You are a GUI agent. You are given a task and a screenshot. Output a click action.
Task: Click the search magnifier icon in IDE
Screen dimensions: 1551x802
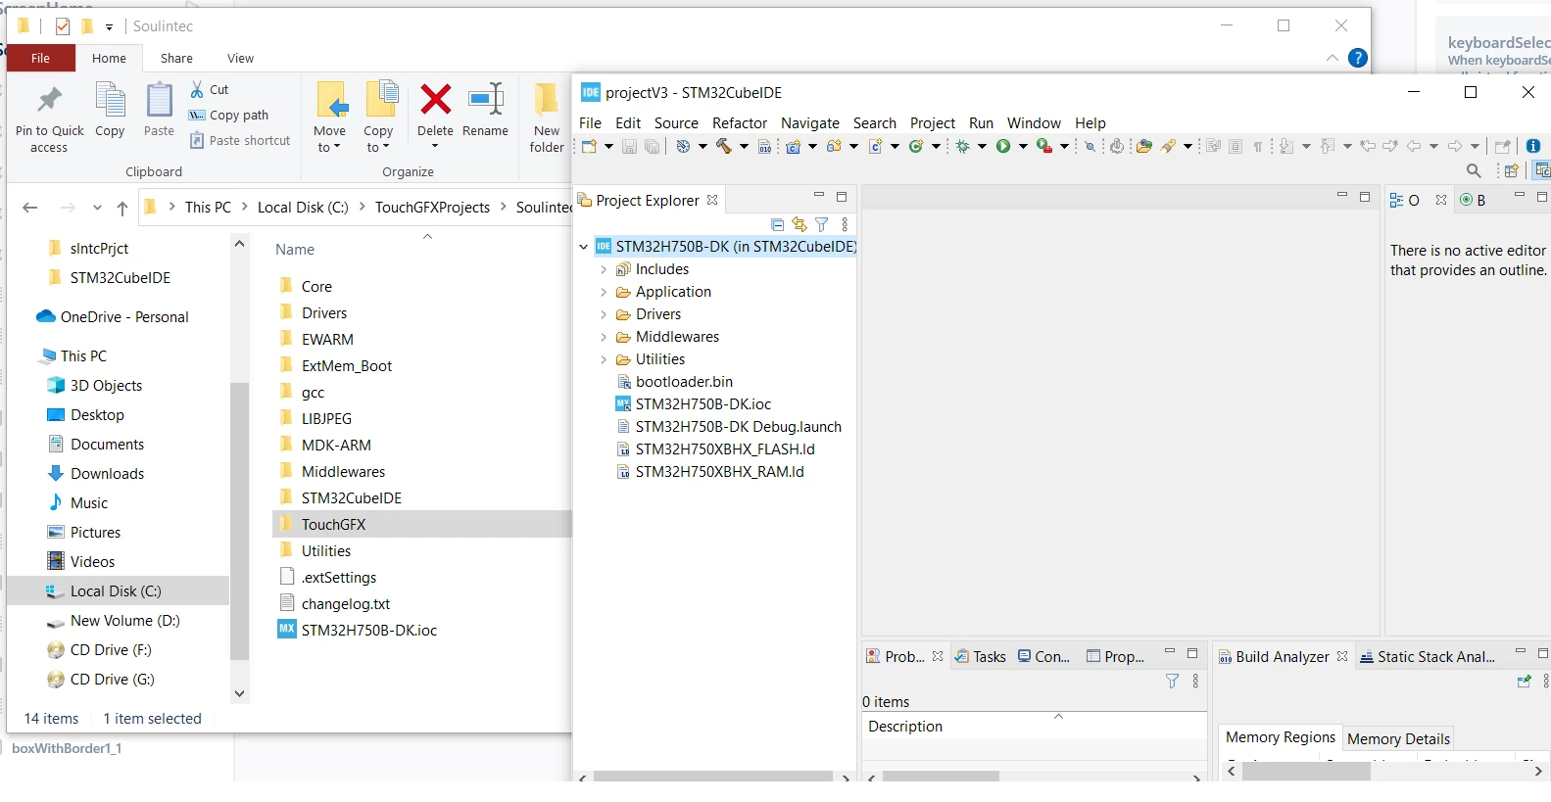tap(1474, 170)
